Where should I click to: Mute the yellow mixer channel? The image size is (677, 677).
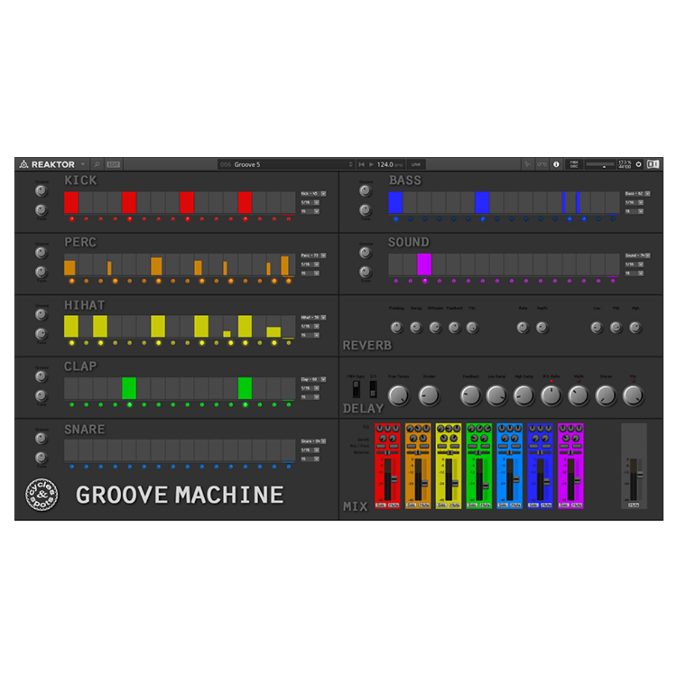pos(455,505)
